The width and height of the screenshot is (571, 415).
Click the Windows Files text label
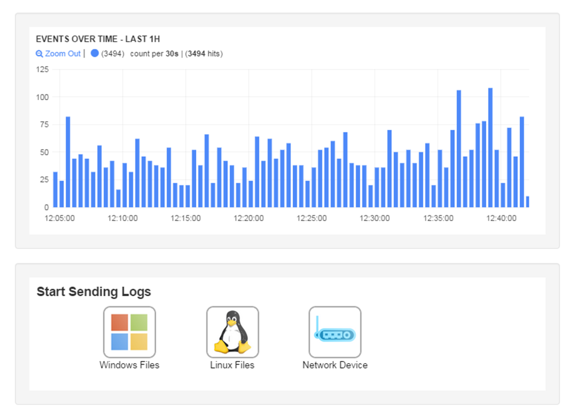129,365
